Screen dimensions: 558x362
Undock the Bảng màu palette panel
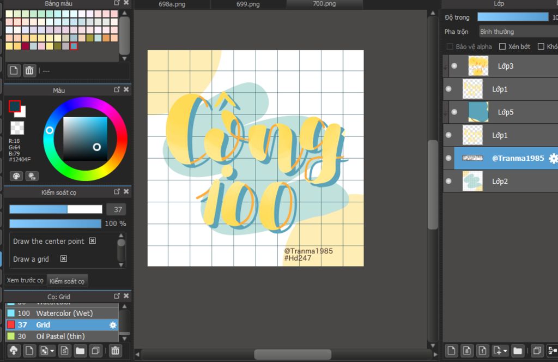pyautogui.click(x=117, y=3)
